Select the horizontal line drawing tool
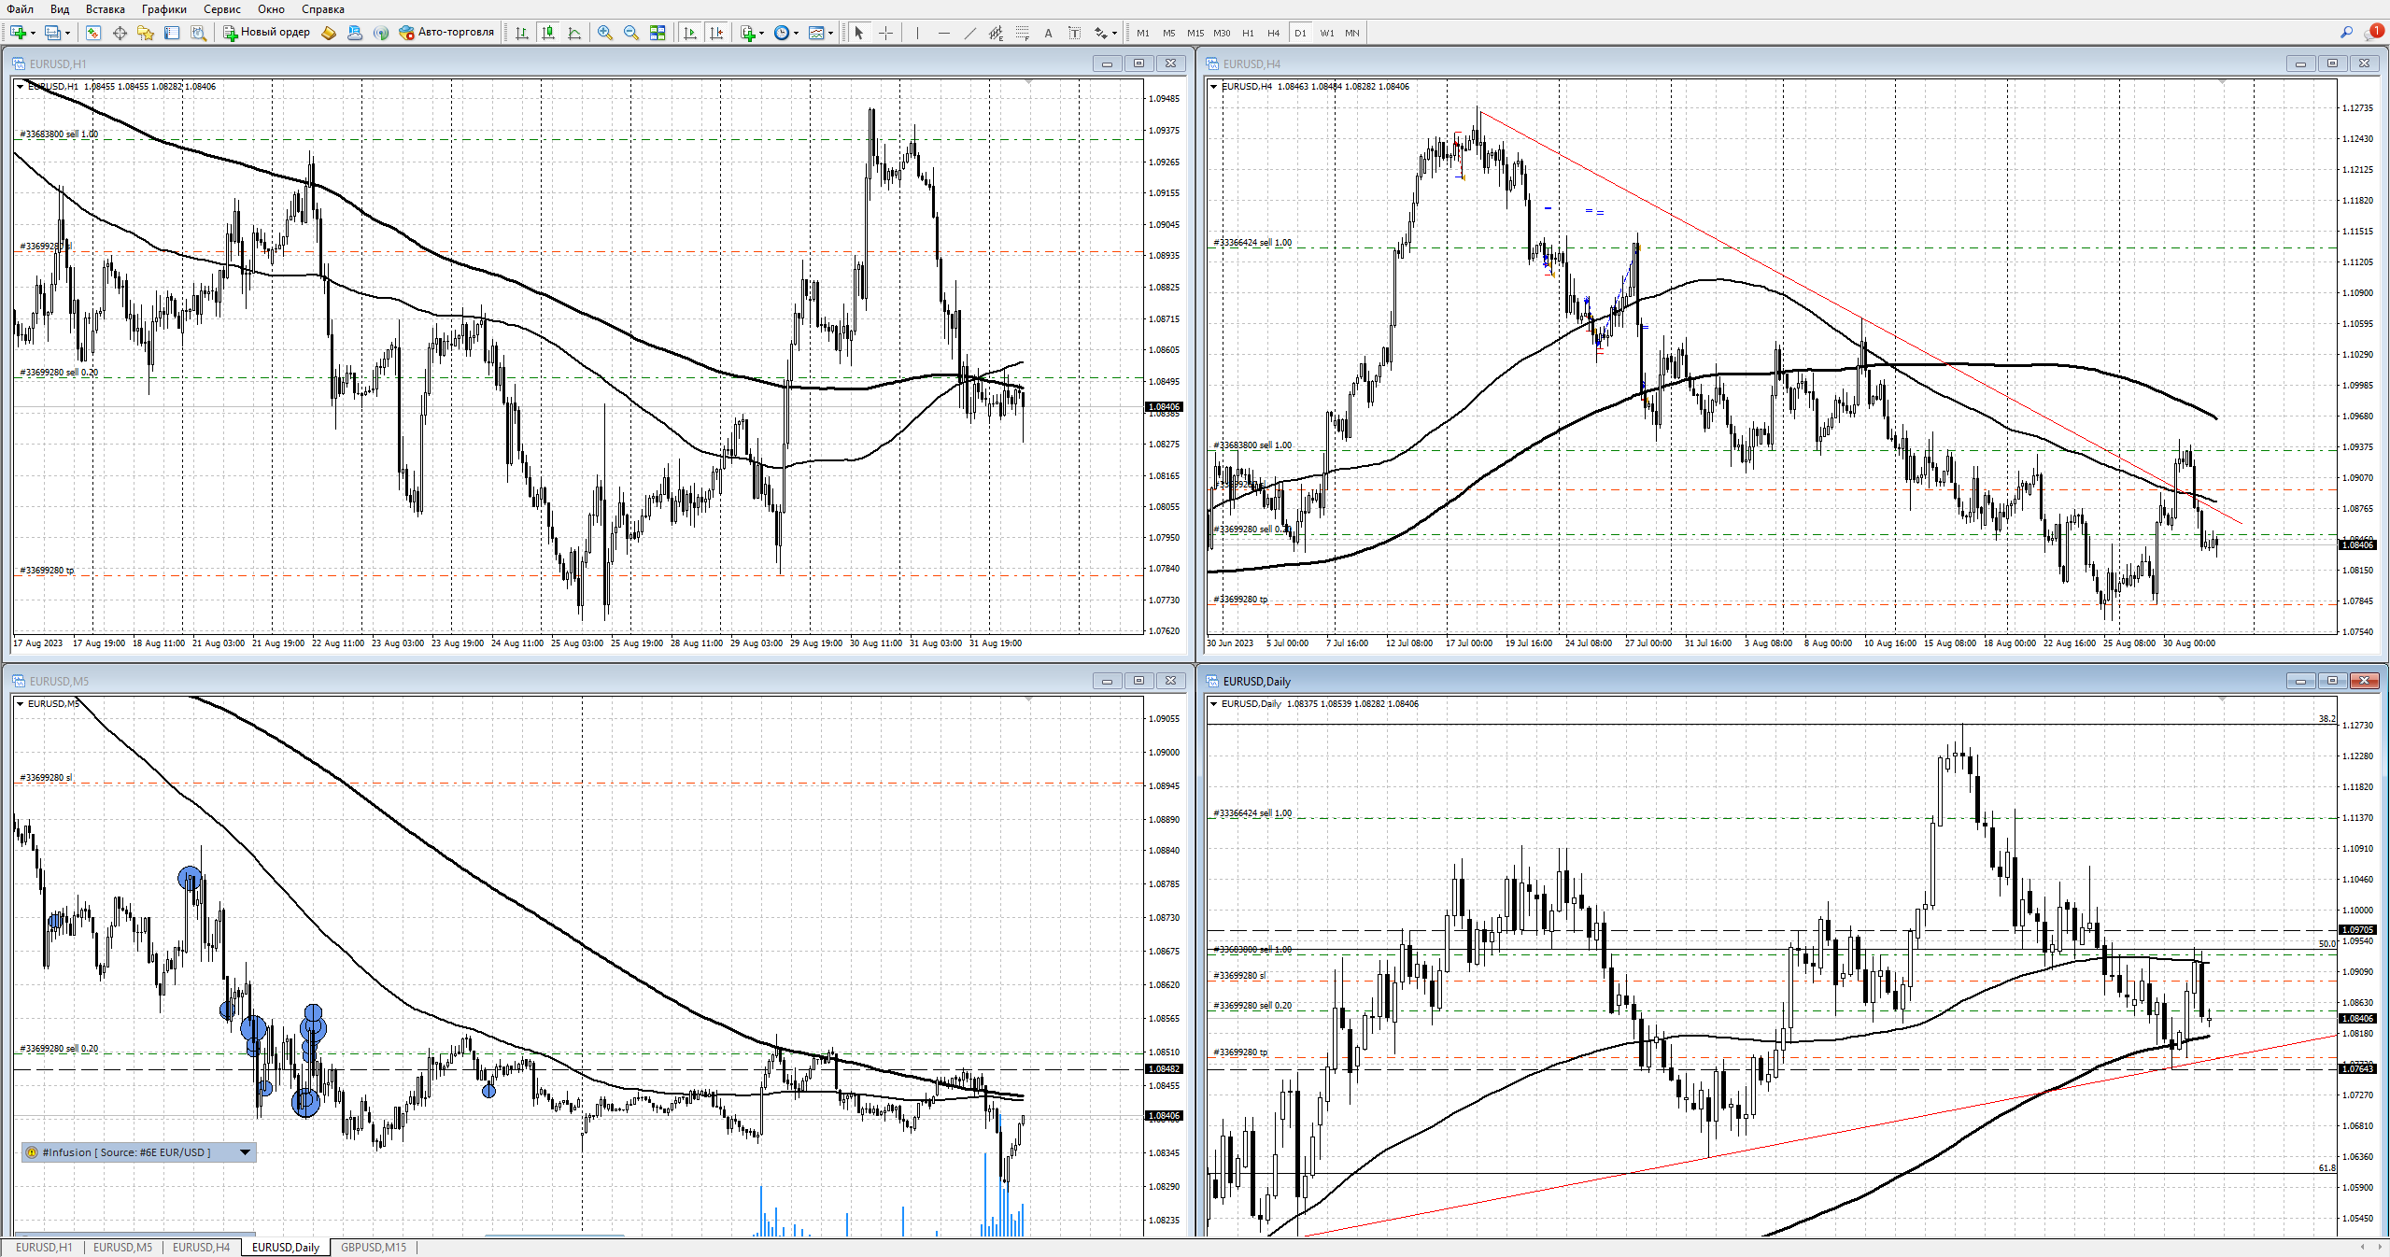The width and height of the screenshot is (2390, 1257). (944, 33)
